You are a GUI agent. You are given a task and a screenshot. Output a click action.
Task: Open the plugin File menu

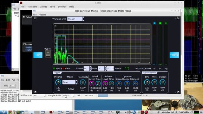35,15
